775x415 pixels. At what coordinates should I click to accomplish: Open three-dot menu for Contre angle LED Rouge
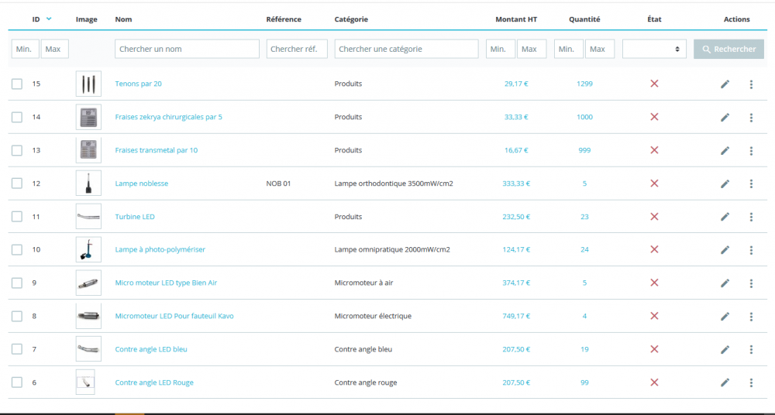tap(751, 382)
